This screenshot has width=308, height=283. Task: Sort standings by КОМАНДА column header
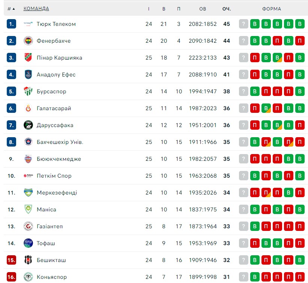coord(36,9)
